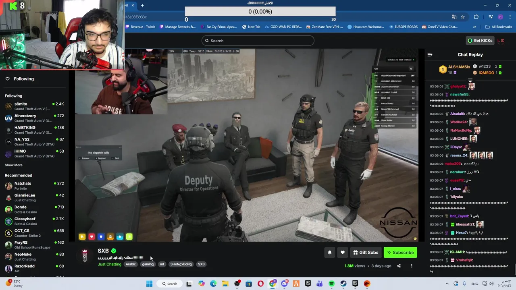Open Natchats recommended channel
516x290 pixels.
[34, 186]
